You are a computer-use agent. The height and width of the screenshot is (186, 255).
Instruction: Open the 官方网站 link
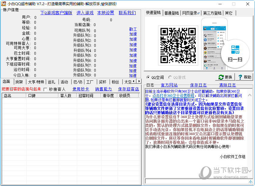click(x=169, y=85)
